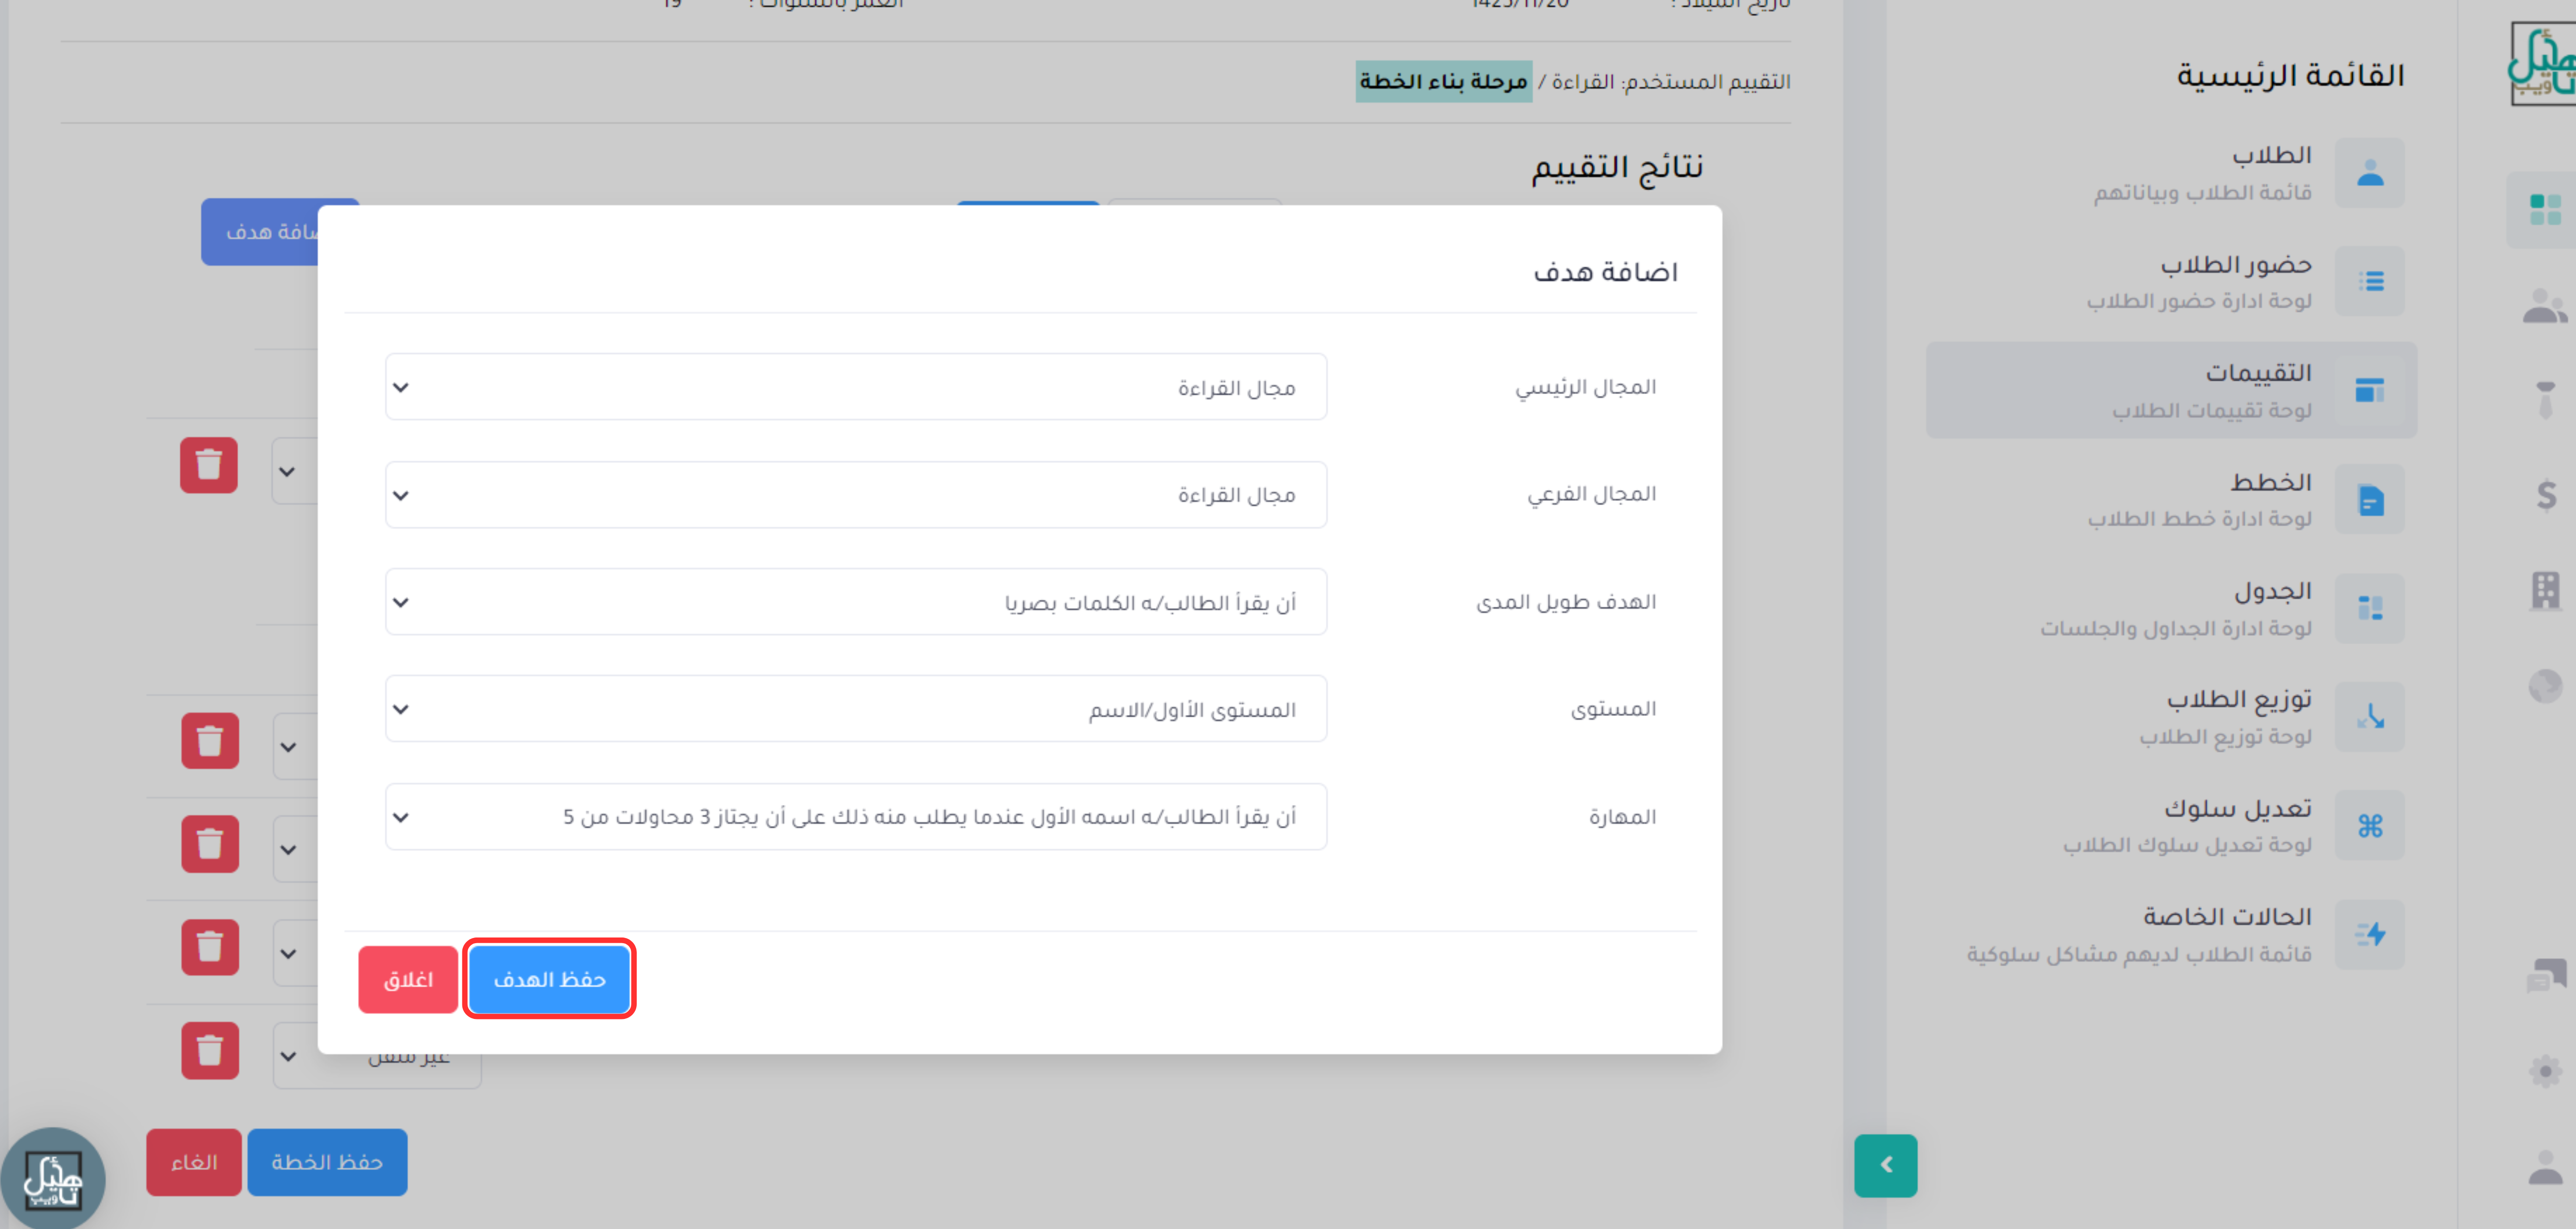2576x1229 pixels.
Task: Click the اضافة هدف dialog title
Action: click(x=1605, y=272)
